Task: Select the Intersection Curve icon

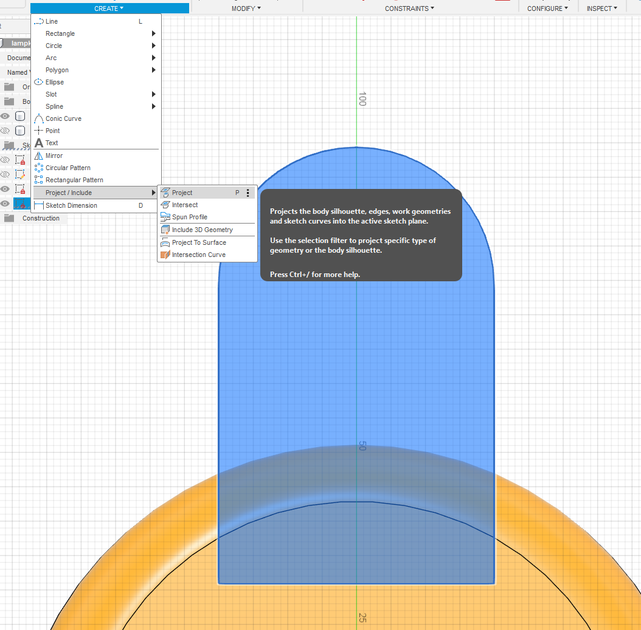Action: pyautogui.click(x=165, y=255)
